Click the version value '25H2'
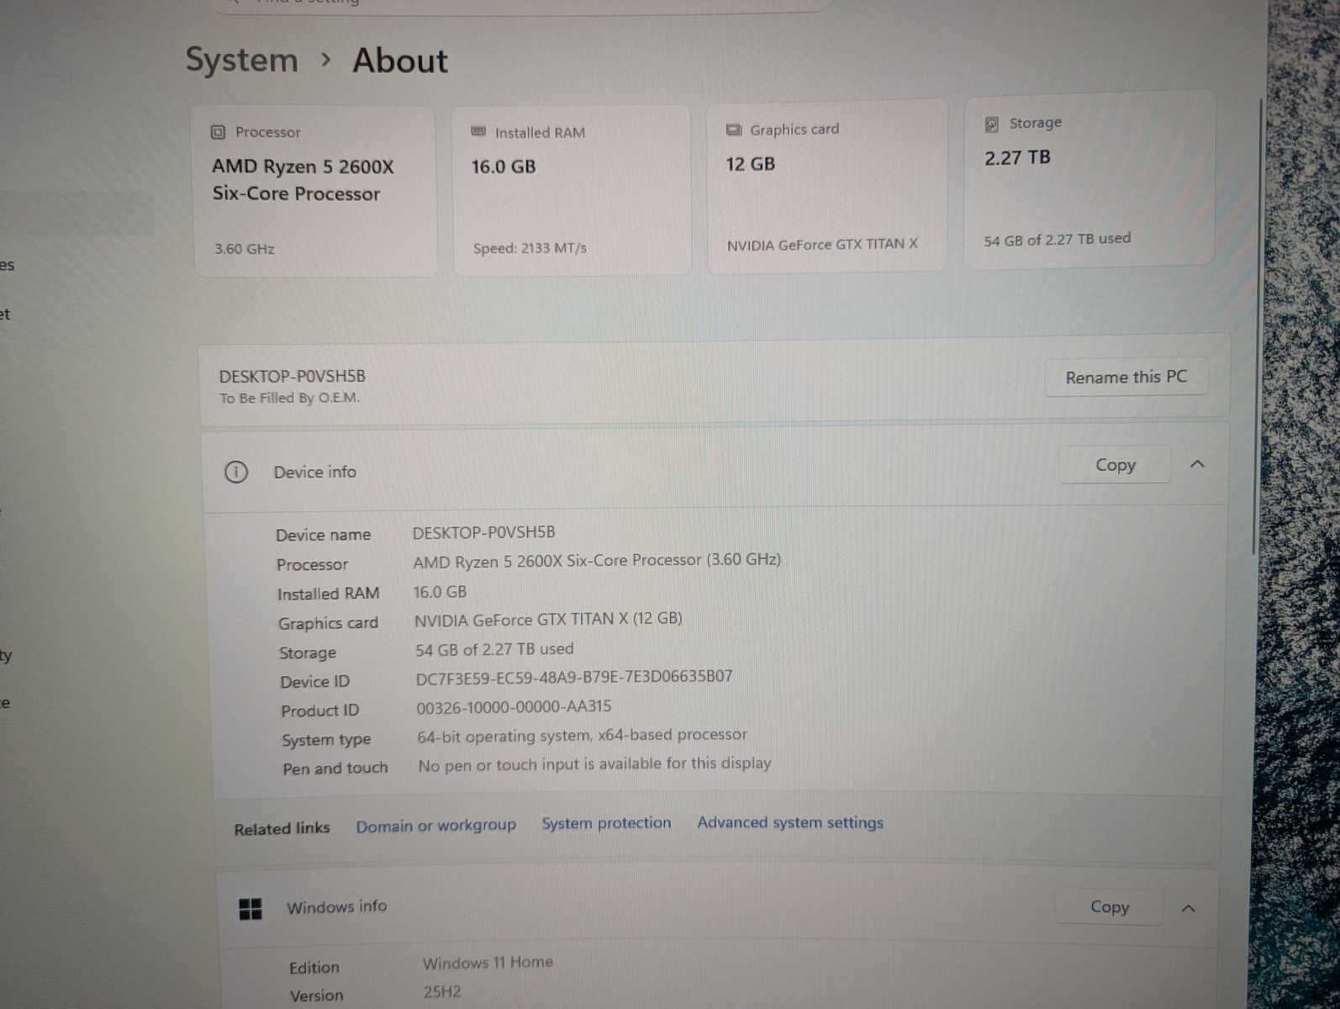1340x1009 pixels. click(x=442, y=992)
